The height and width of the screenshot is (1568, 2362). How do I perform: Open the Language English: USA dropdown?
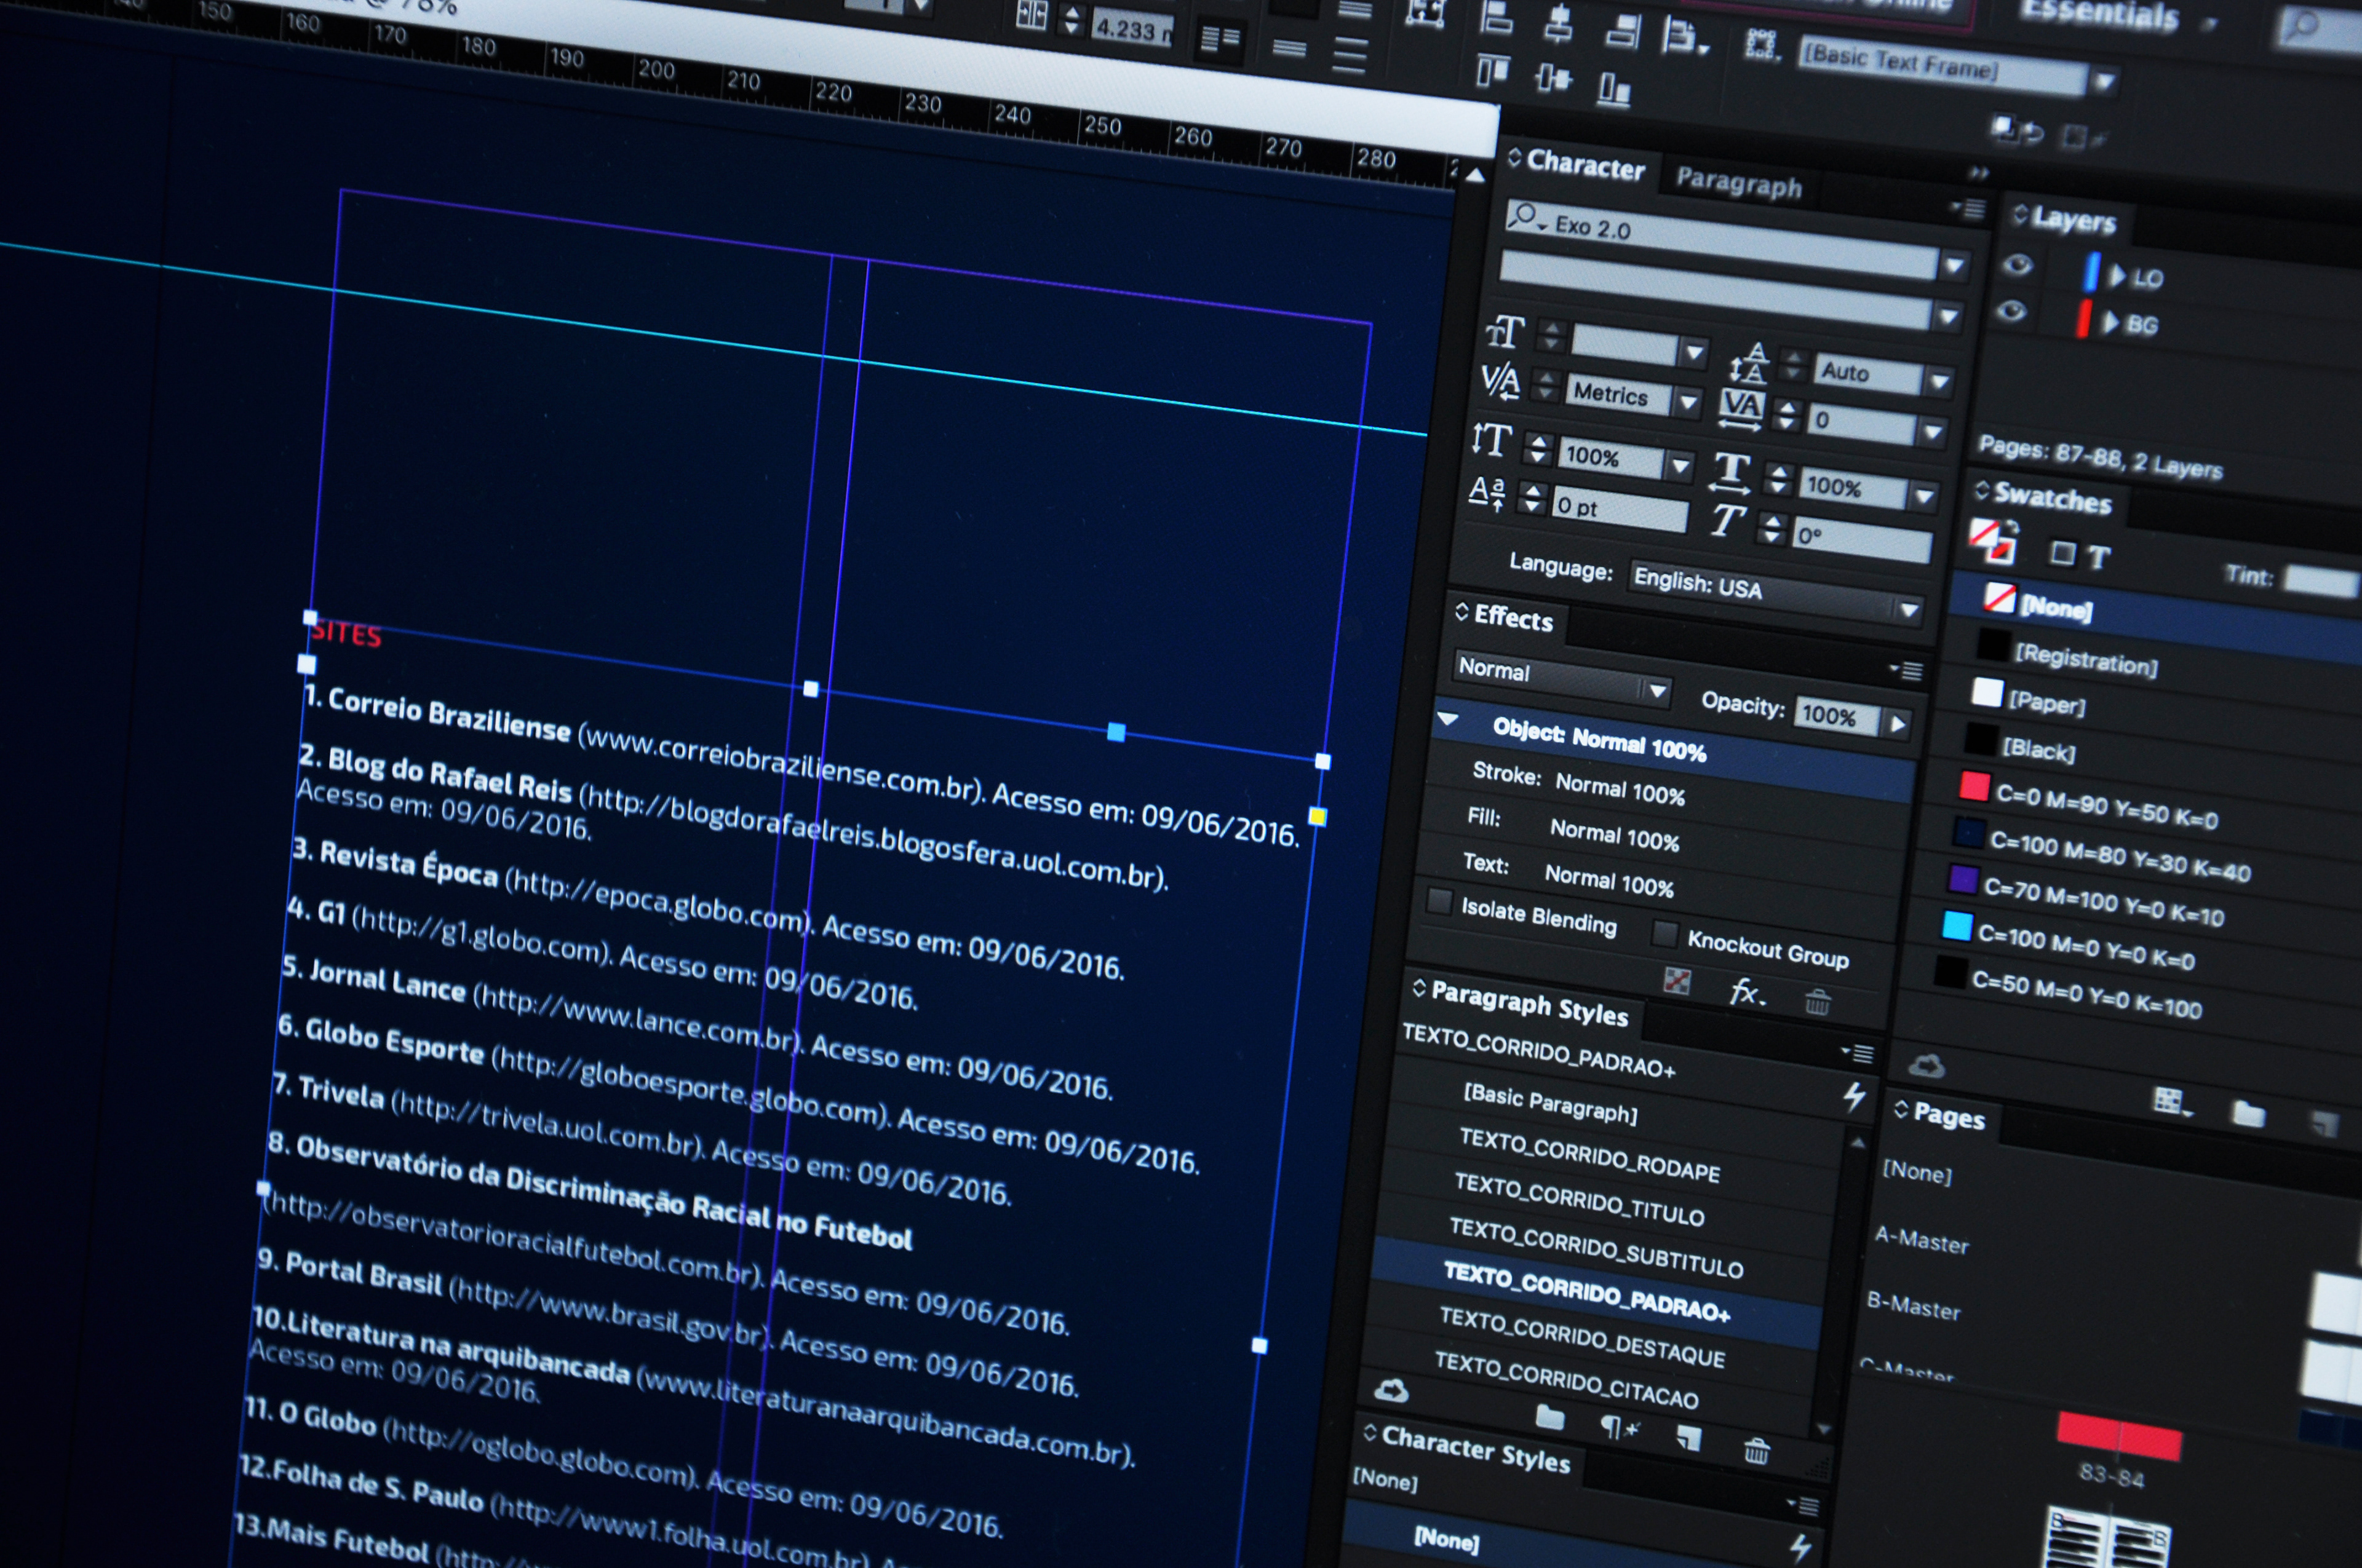point(1908,609)
